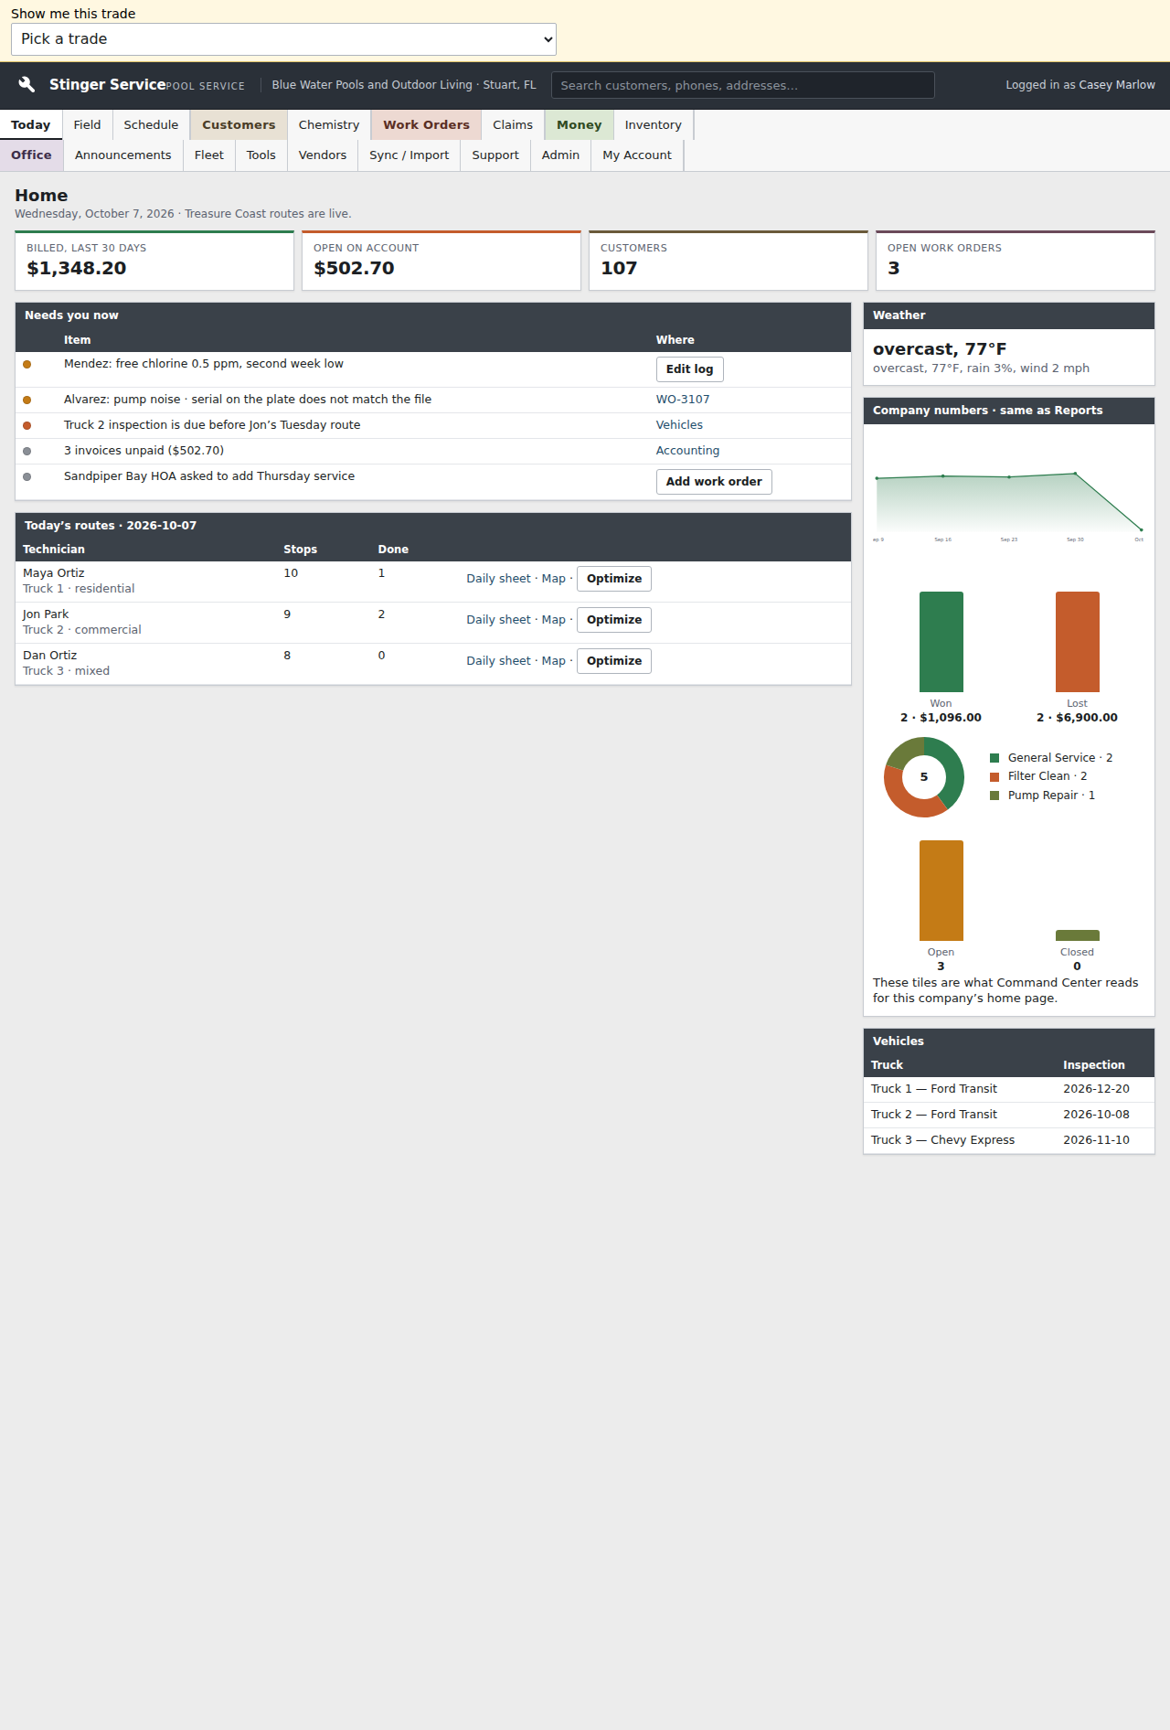Viewport: 1170px width, 1730px height.
Task: Open the Chemistry tab
Action: click(x=329, y=125)
